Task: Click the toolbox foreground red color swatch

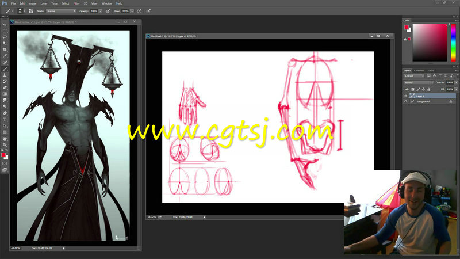Action: (x=3, y=155)
